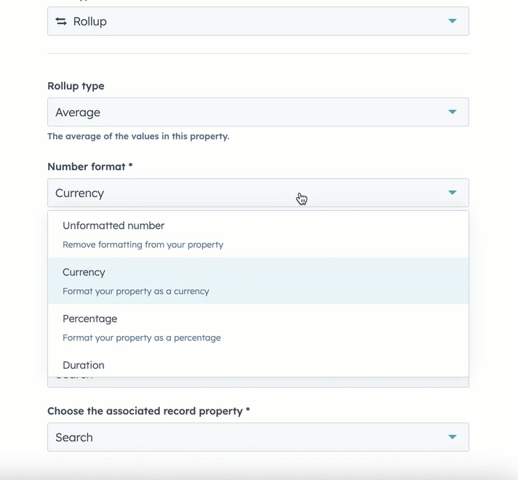Click the Rollup text in field type box

[90, 22]
